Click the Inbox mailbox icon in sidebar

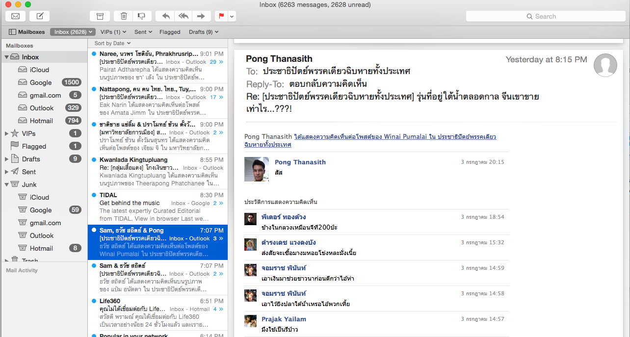coord(15,57)
